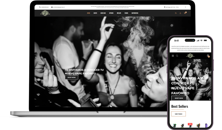
Task: Select GEEK BAR in the desktop navigation menu
Action: click(103, 13)
